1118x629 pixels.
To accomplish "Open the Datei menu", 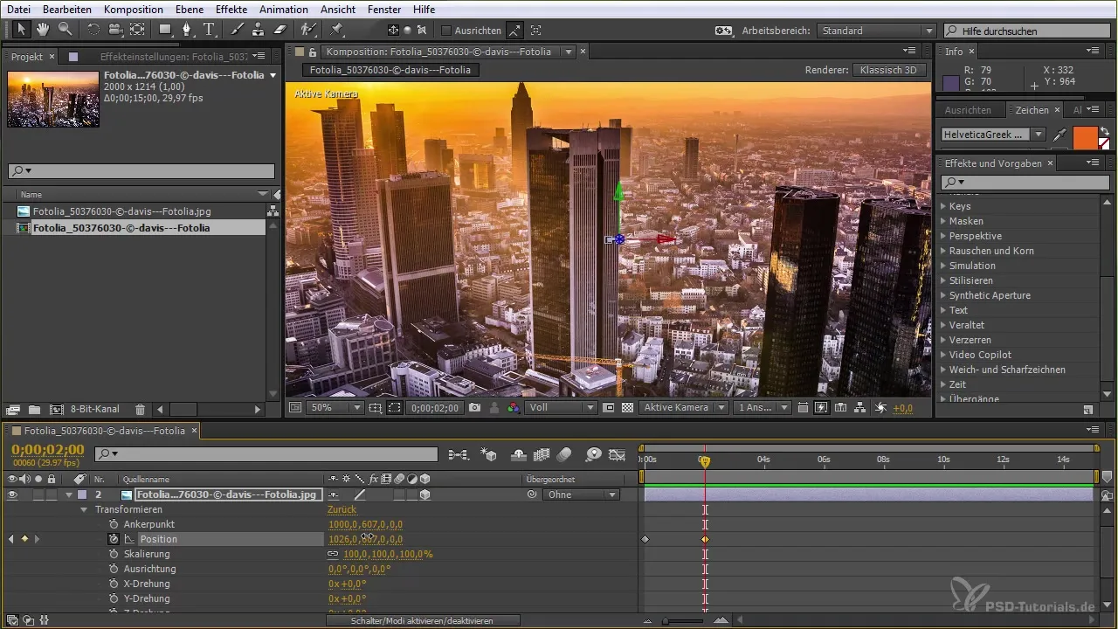I will (18, 10).
